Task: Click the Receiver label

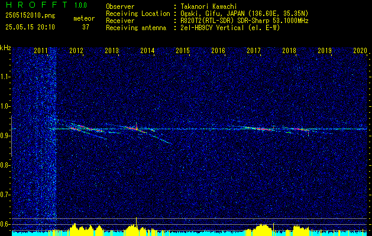Action: click(120, 21)
